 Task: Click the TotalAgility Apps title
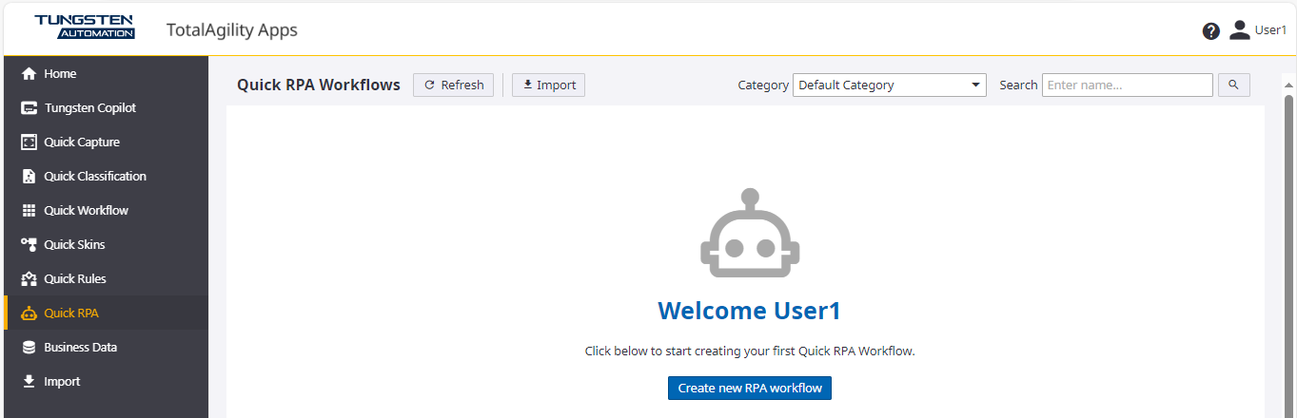232,30
